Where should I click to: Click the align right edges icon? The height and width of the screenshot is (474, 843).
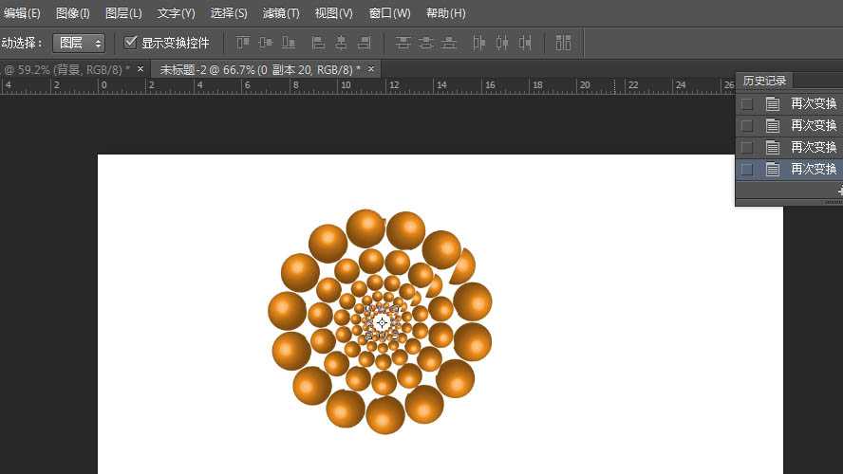[x=364, y=43]
